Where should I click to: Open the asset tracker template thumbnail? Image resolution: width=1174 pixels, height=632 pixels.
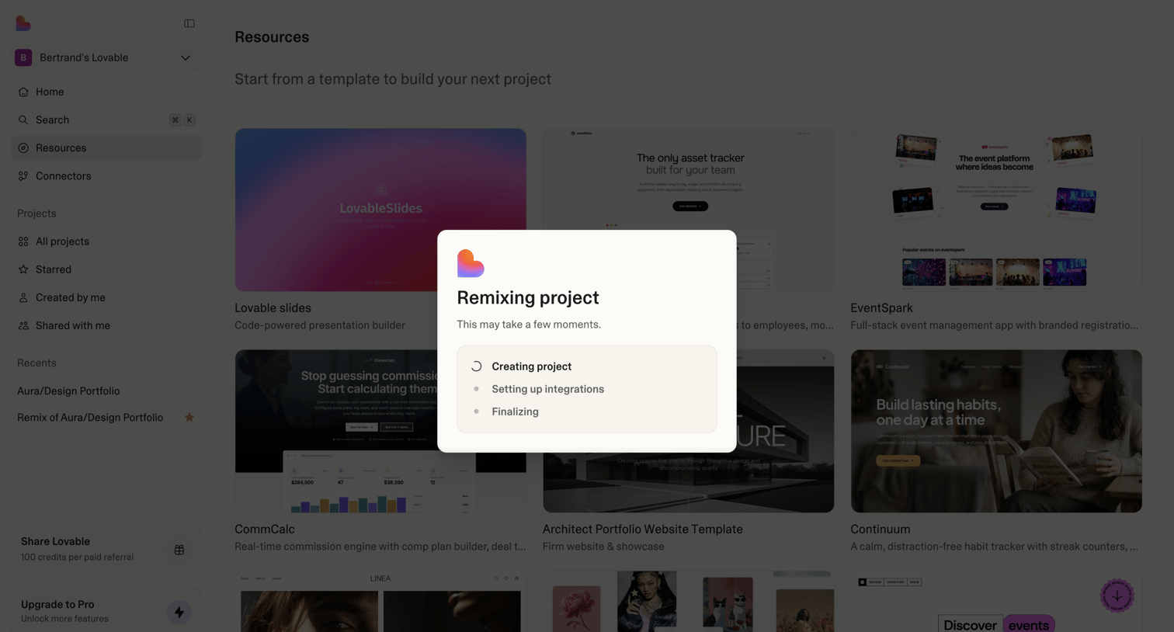pos(689,210)
